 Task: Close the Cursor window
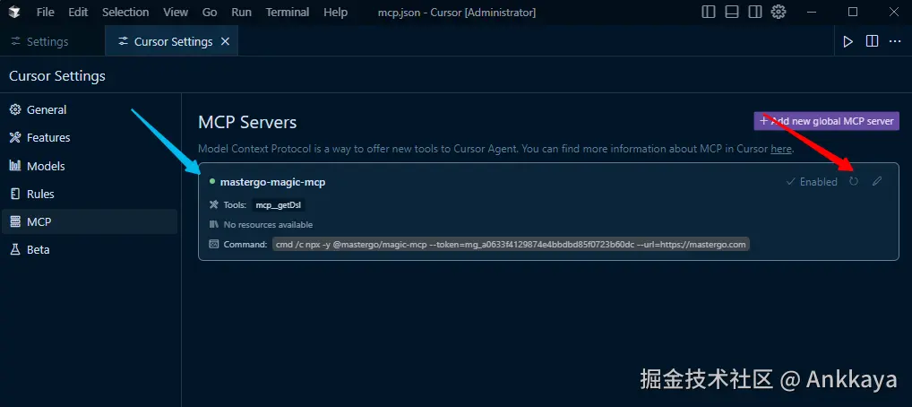click(893, 12)
